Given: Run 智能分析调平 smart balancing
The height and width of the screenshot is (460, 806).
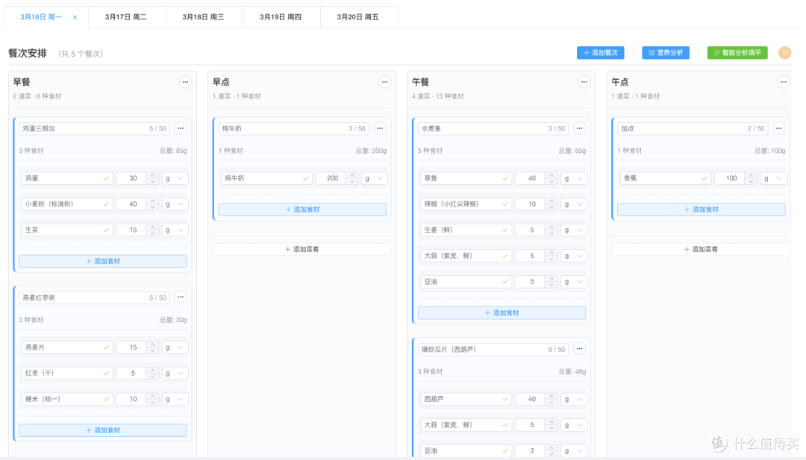Looking at the screenshot, I should (x=737, y=53).
